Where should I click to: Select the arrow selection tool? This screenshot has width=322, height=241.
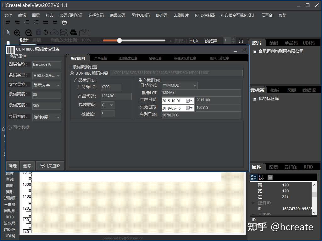[8, 32]
